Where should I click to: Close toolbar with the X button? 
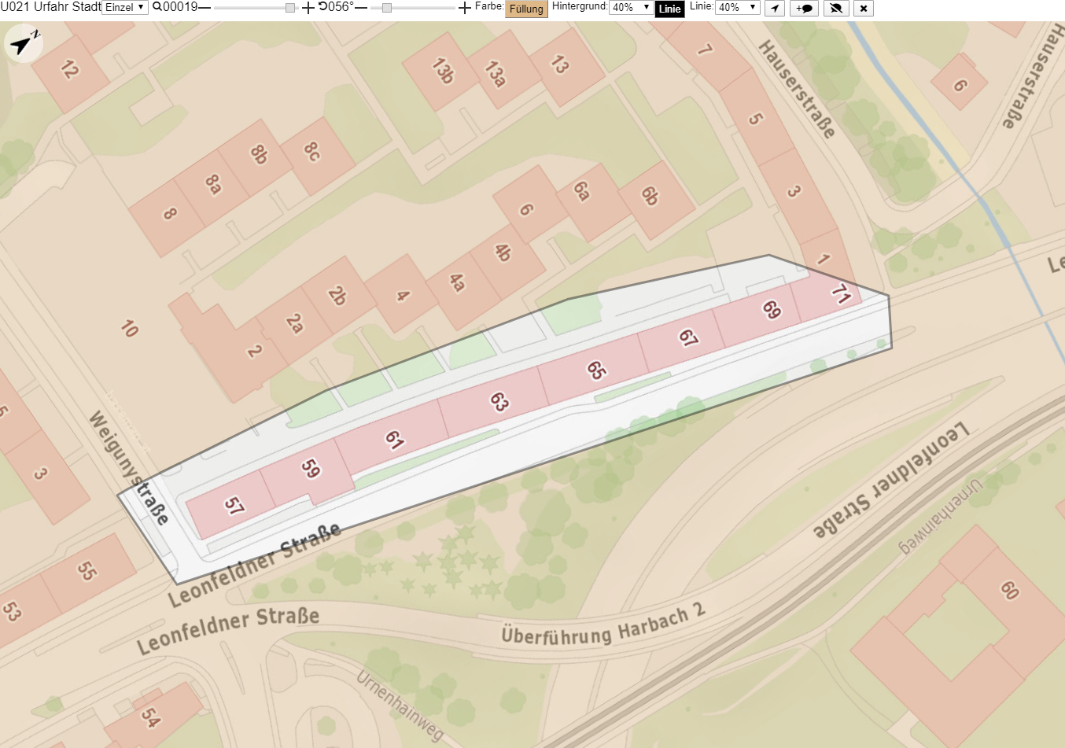pyautogui.click(x=863, y=9)
